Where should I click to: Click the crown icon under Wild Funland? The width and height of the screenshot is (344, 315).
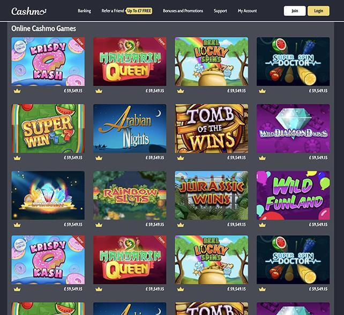[262, 225]
